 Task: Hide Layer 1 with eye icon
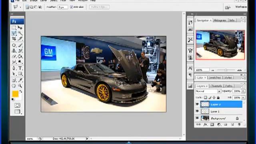tap(197, 111)
